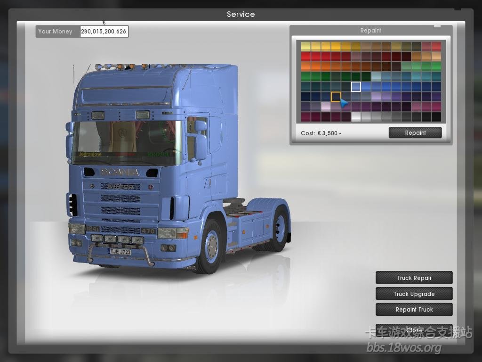The width and height of the screenshot is (482, 362).
Task: Select the black swatch at the palette's bottom-right corner
Action: click(x=436, y=117)
